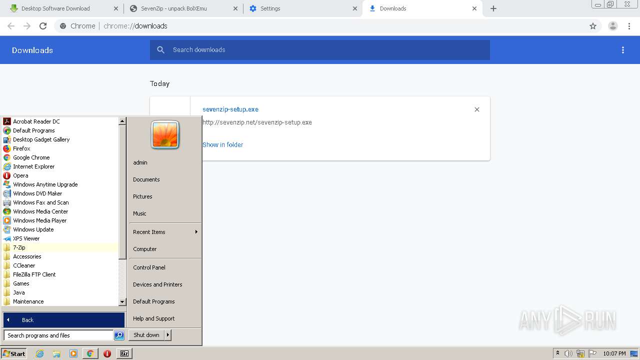The image size is (640, 360).
Task: Show hidden system tray icons
Action: click(557, 353)
